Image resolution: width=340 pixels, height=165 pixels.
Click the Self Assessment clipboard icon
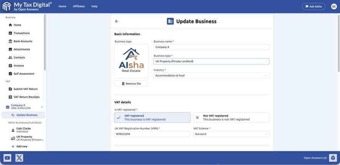(10, 74)
